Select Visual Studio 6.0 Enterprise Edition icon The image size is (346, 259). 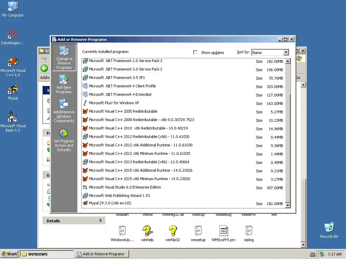click(x=85, y=187)
